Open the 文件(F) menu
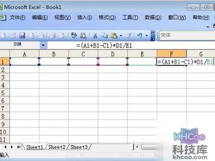The image size is (215, 161). pos(18,18)
